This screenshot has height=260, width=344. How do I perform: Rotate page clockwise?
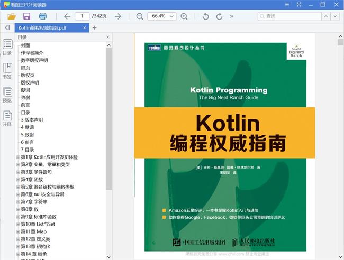point(219,16)
